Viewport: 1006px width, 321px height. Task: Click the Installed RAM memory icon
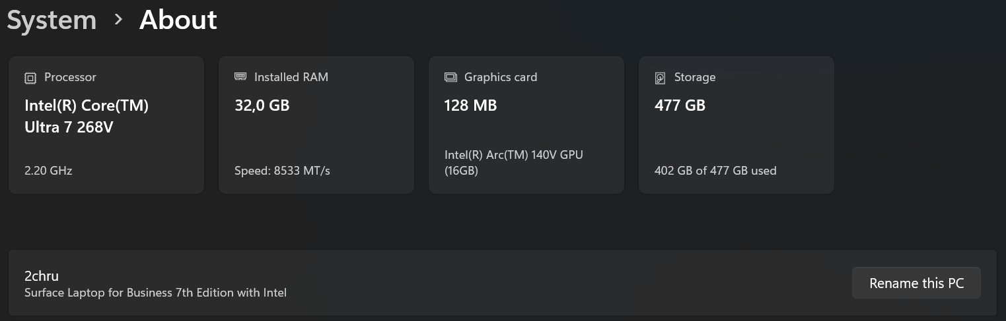tap(240, 77)
